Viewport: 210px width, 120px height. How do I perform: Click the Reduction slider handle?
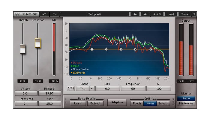click(x=38, y=43)
